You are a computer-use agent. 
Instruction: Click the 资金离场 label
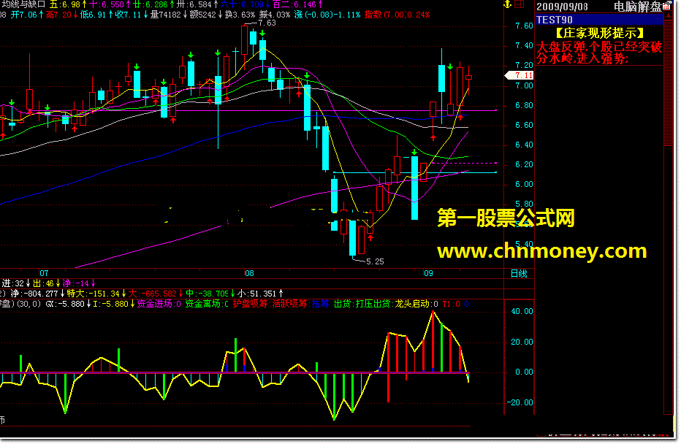tap(203, 305)
